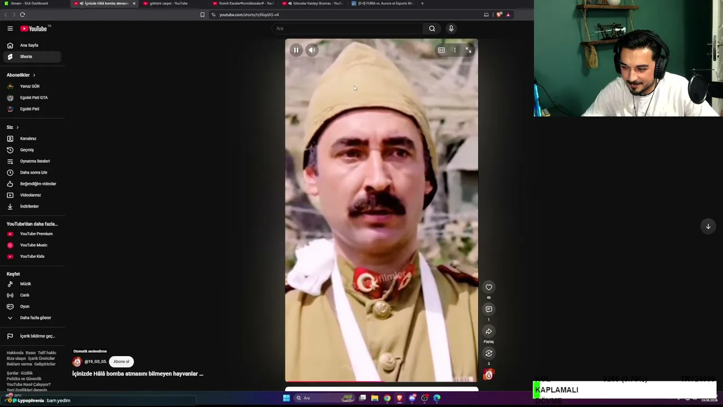Share this Short

[489, 331]
